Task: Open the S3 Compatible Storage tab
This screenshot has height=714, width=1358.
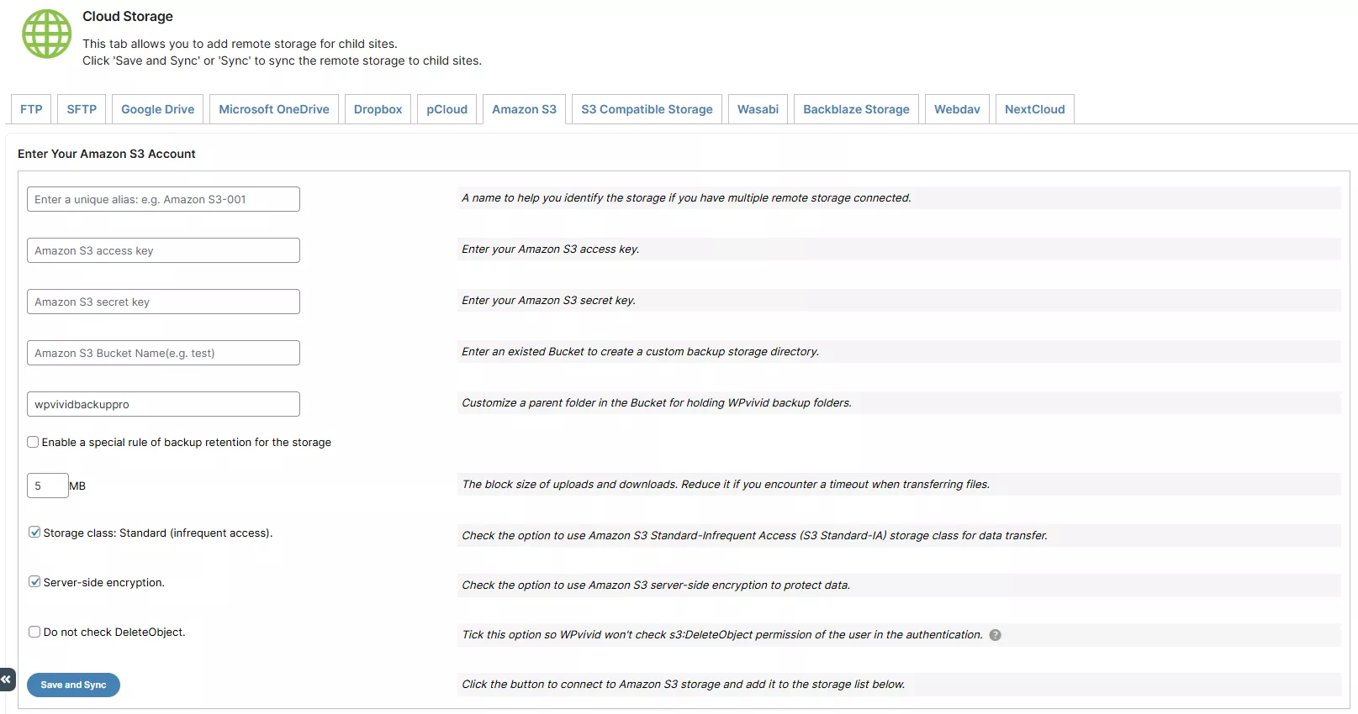Action: click(x=647, y=109)
